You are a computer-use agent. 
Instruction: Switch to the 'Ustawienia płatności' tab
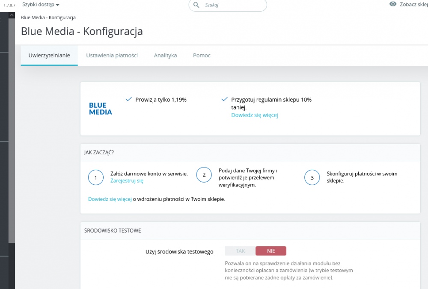tap(112, 55)
